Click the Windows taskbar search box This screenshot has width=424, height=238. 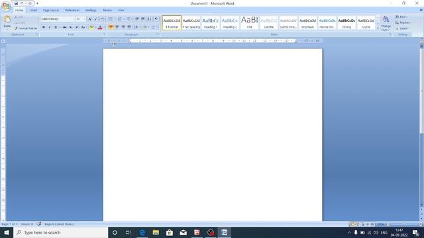tap(61, 232)
